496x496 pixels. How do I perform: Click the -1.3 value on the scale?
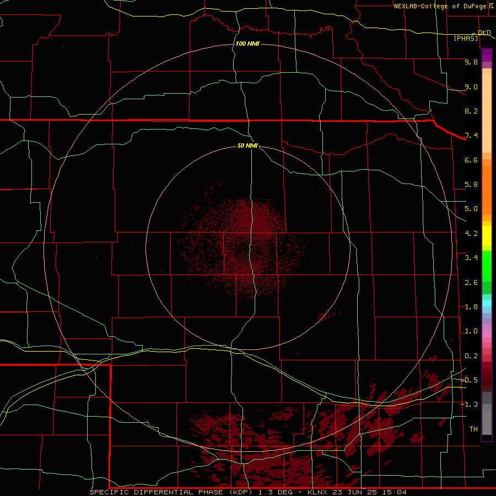[469, 405]
